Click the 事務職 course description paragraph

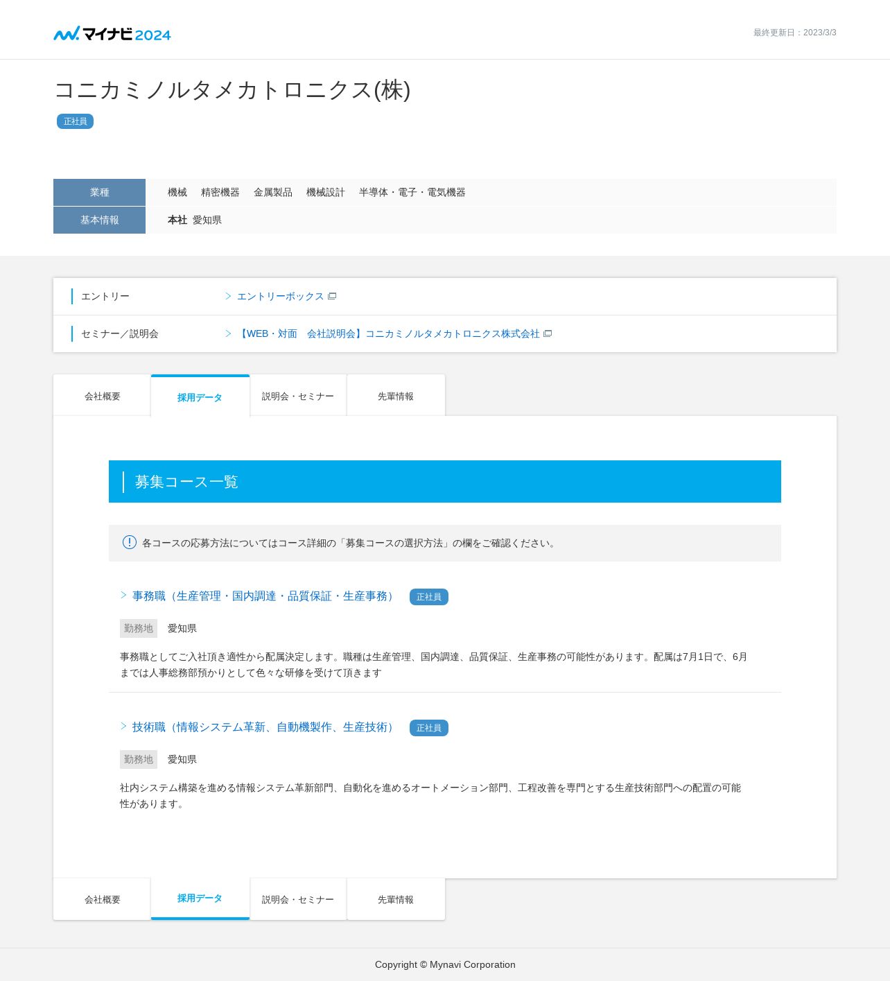[434, 664]
